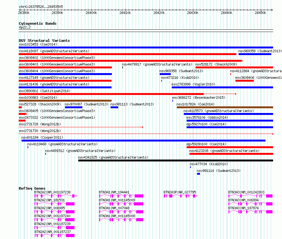Open esv3608406 variant label
Screen dimensions: 282x239
pos(259,78)
